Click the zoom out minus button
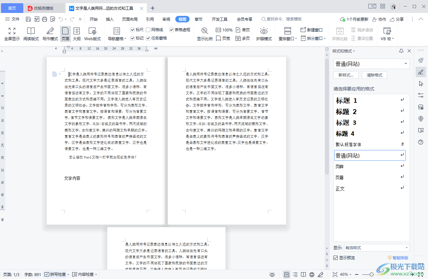428x279 pixels. [x=357, y=274]
